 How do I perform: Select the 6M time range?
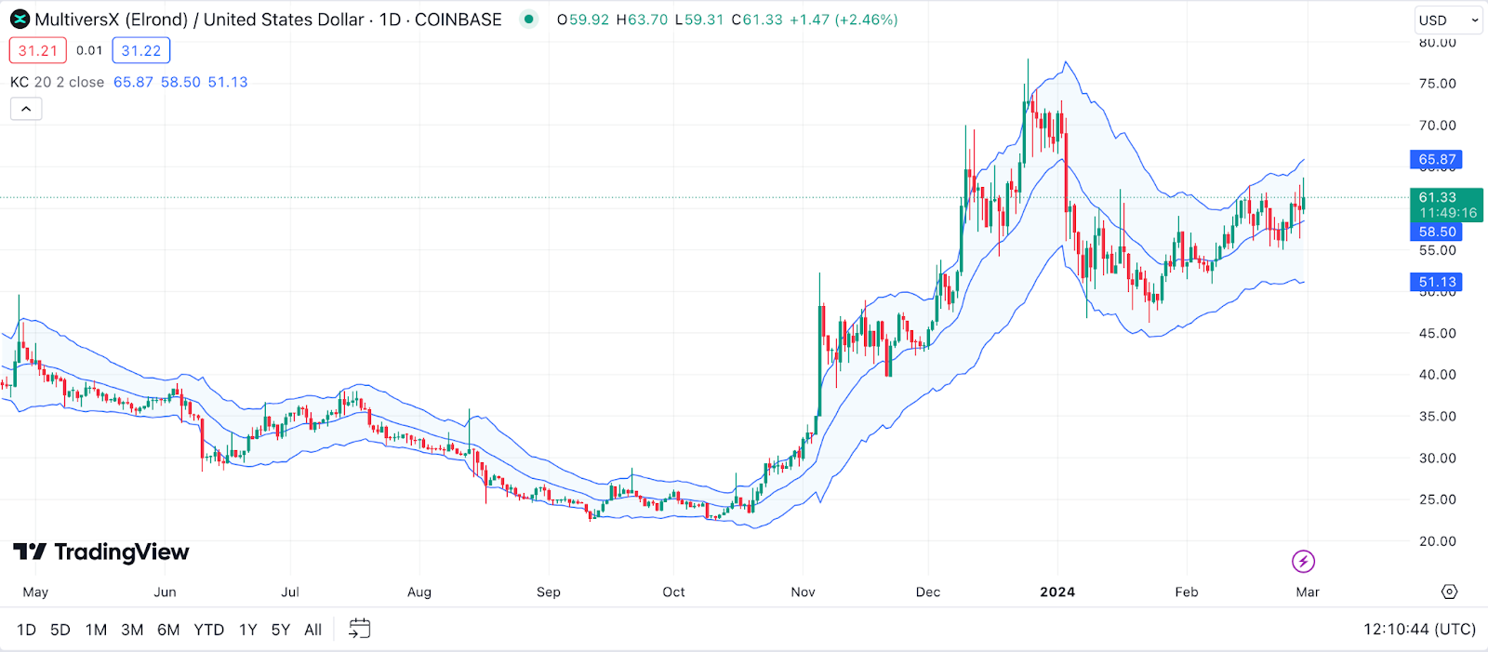(168, 630)
